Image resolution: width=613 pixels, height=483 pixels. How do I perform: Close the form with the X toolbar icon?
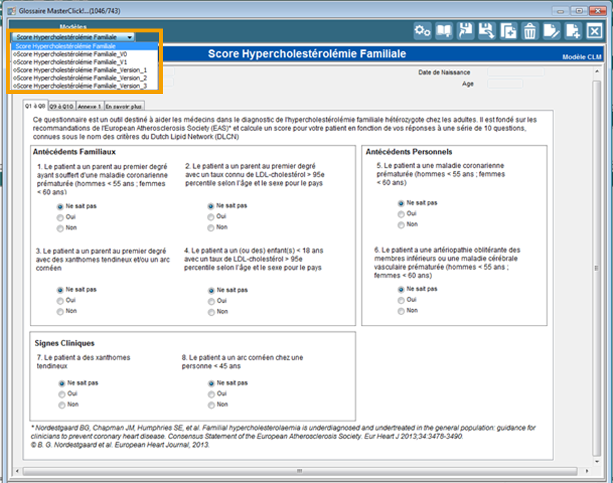tap(594, 31)
